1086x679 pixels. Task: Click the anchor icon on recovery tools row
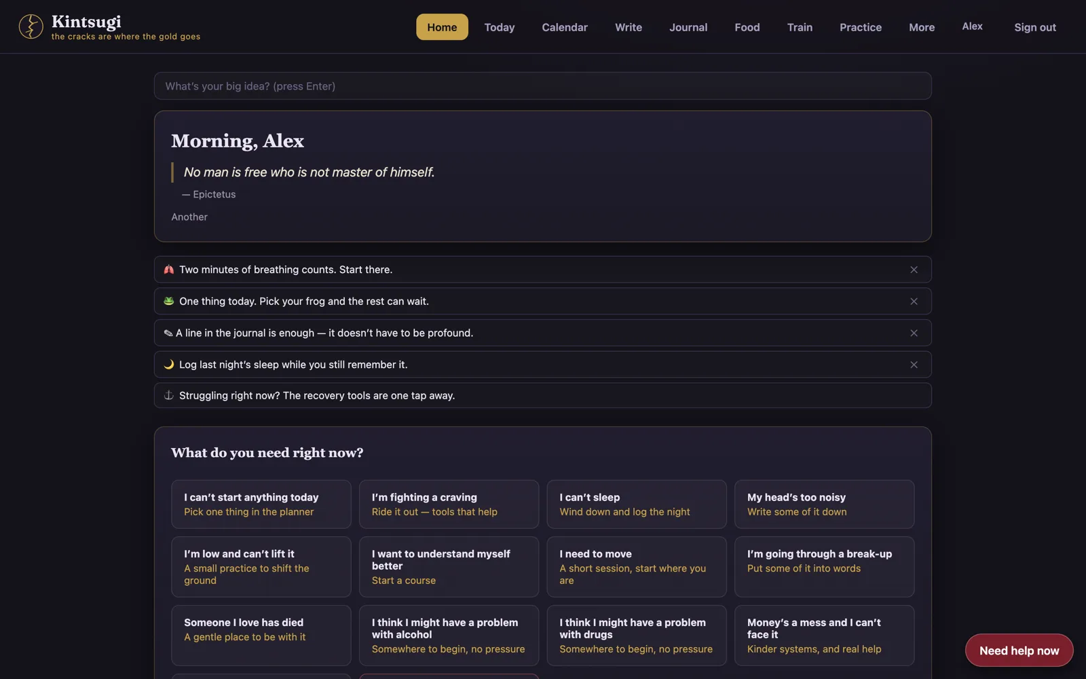(x=169, y=395)
